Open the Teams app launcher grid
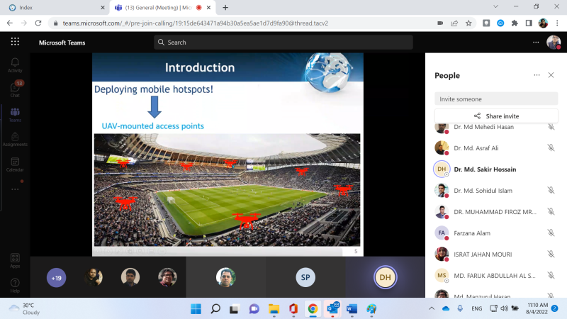567x319 pixels. click(x=15, y=42)
